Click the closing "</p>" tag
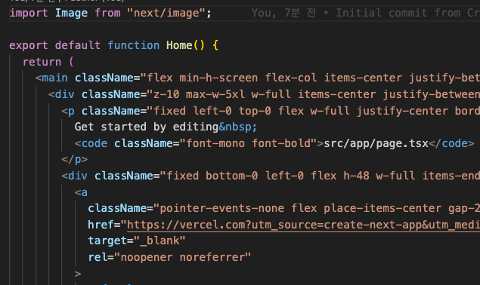Image resolution: width=480 pixels, height=285 pixels. 75,159
